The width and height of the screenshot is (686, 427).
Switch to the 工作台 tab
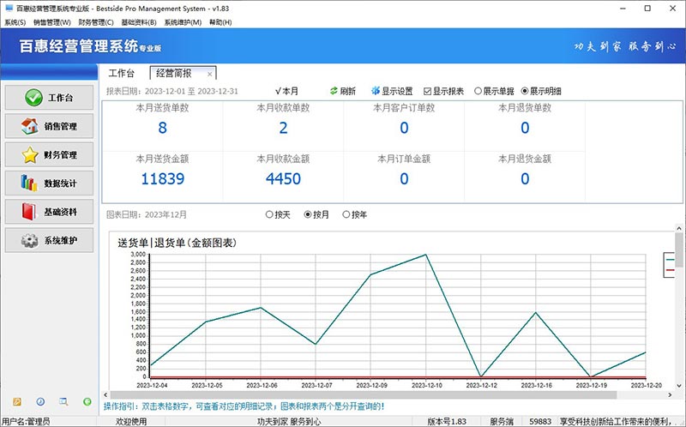pos(122,74)
